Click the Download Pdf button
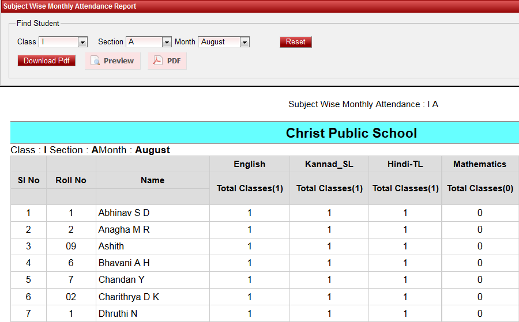Image resolution: width=519 pixels, height=322 pixels. click(46, 60)
